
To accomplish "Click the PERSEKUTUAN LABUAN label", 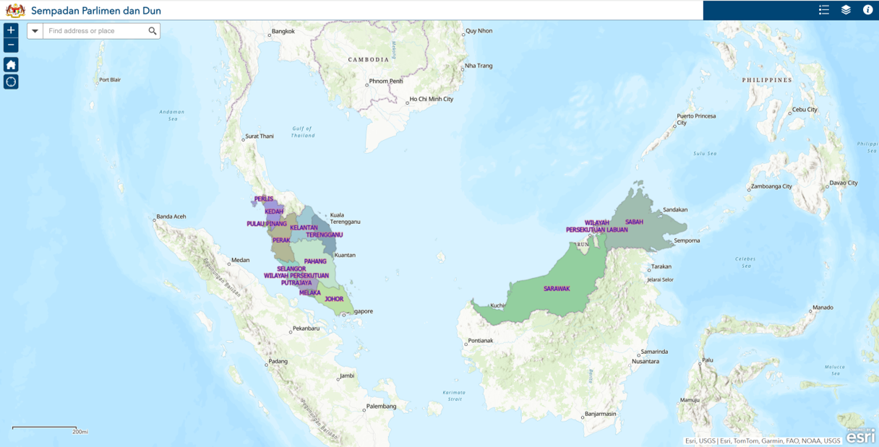I will pyautogui.click(x=597, y=230).
